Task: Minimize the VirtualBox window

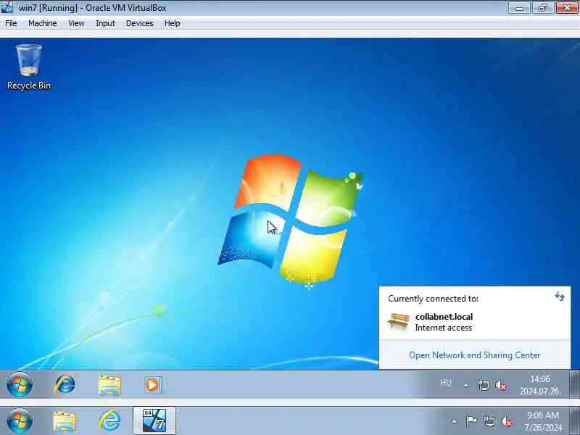Action: [519, 8]
